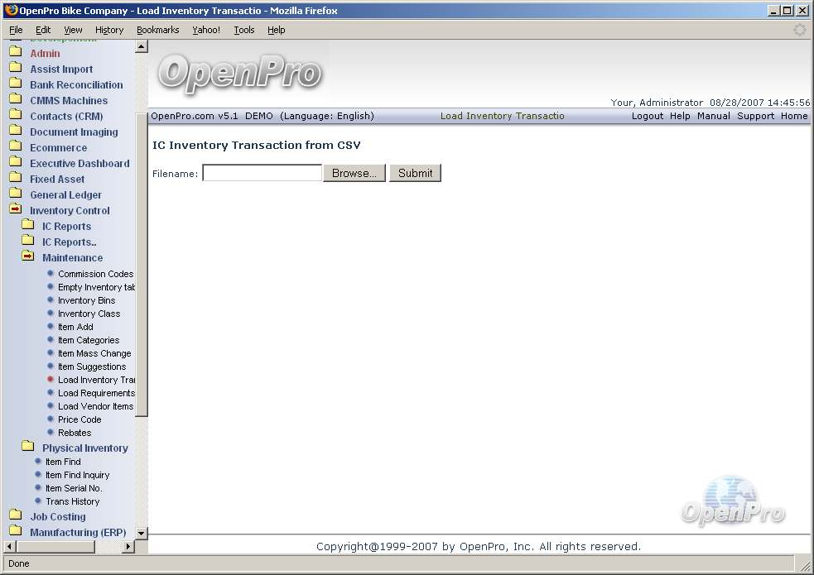Click the General Ledger folder icon
The height and width of the screenshot is (575, 814).
15,194
